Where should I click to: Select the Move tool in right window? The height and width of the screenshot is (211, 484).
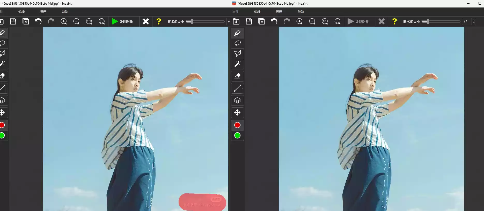[237, 112]
